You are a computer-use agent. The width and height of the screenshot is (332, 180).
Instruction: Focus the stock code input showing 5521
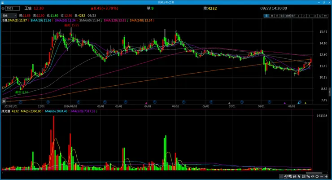[13, 9]
